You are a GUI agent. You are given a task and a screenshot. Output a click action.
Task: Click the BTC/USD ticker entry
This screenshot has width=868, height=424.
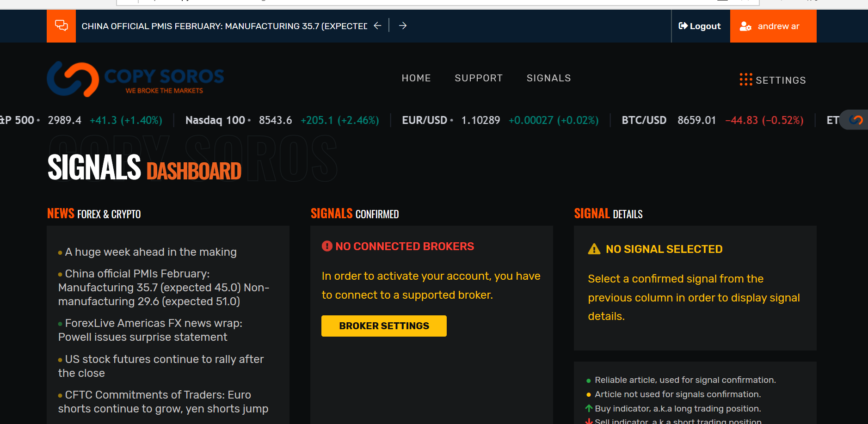(713, 120)
